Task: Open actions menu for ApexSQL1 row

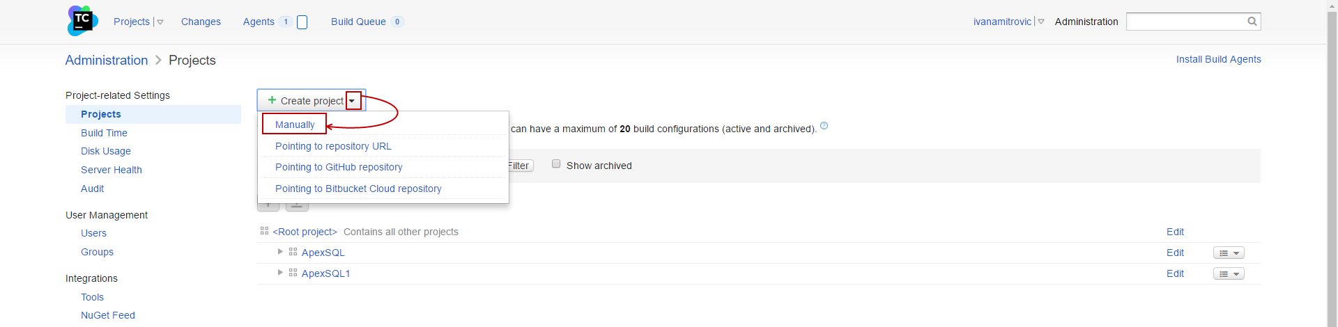Action: click(x=1229, y=274)
